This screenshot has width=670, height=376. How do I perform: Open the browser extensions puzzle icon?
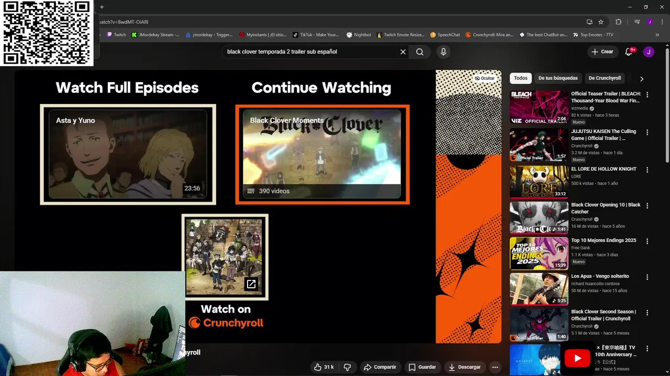click(x=619, y=22)
